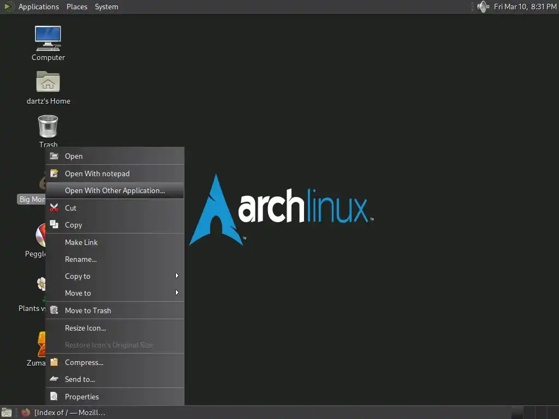The image size is (559, 419).
Task: Select Compress… in the context menu
Action: click(x=115, y=362)
